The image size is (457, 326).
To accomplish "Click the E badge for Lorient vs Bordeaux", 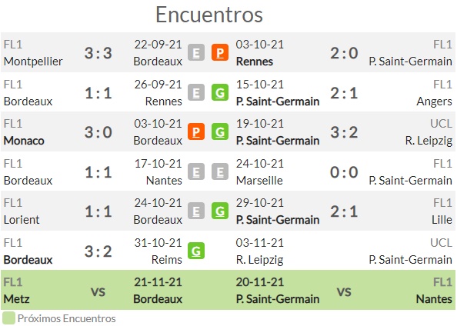I will point(196,211).
